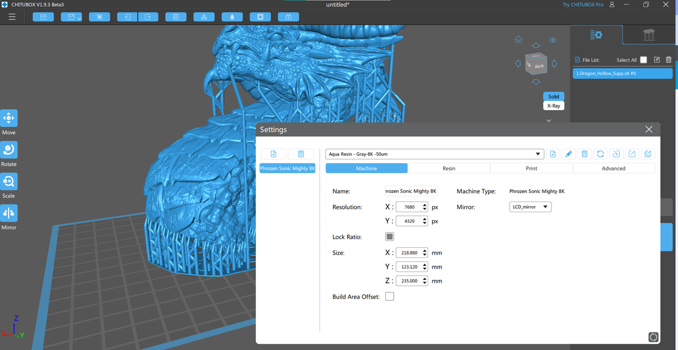Rename the file with the edit icon in File List

coord(657,60)
